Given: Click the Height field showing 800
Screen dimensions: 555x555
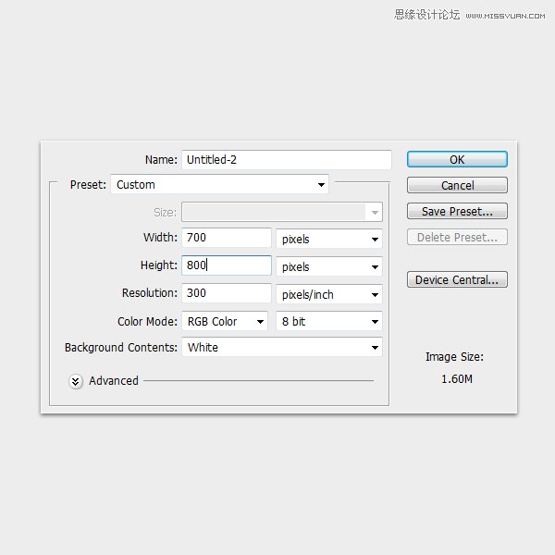Looking at the screenshot, I should click(227, 265).
